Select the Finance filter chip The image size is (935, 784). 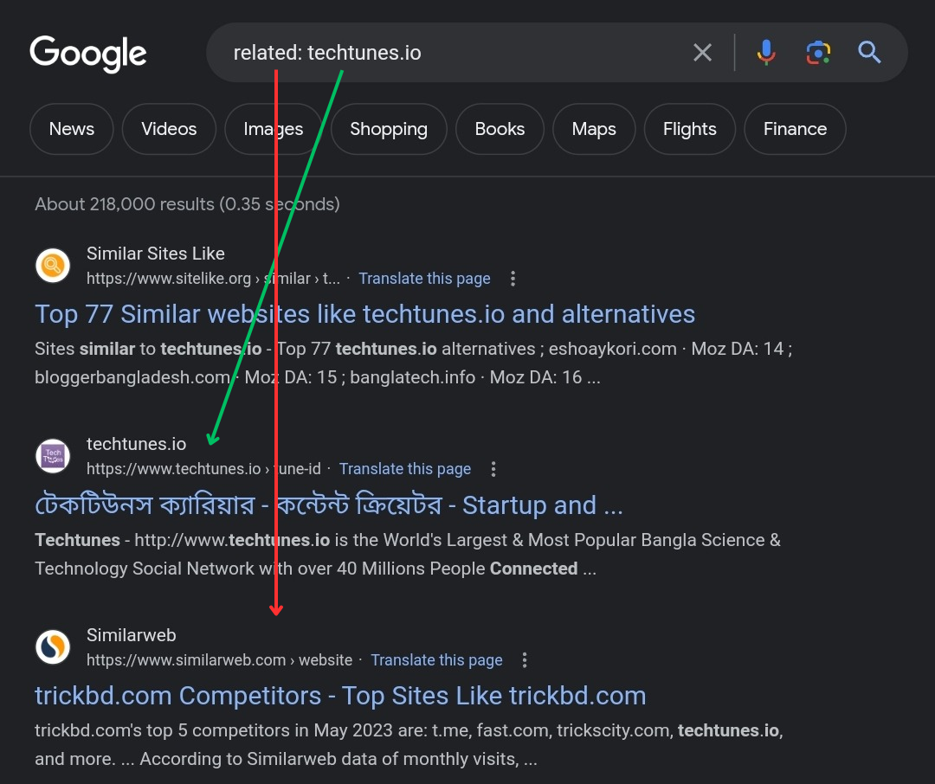[x=795, y=129]
